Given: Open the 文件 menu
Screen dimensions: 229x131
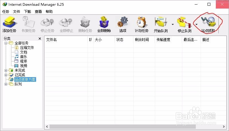Looking at the screenshot, I should pos(17,11).
